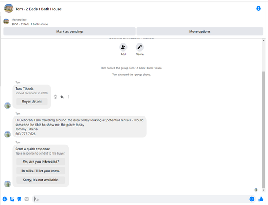
Task: Click 'Tom named the group' notice
Action: pos(131,68)
